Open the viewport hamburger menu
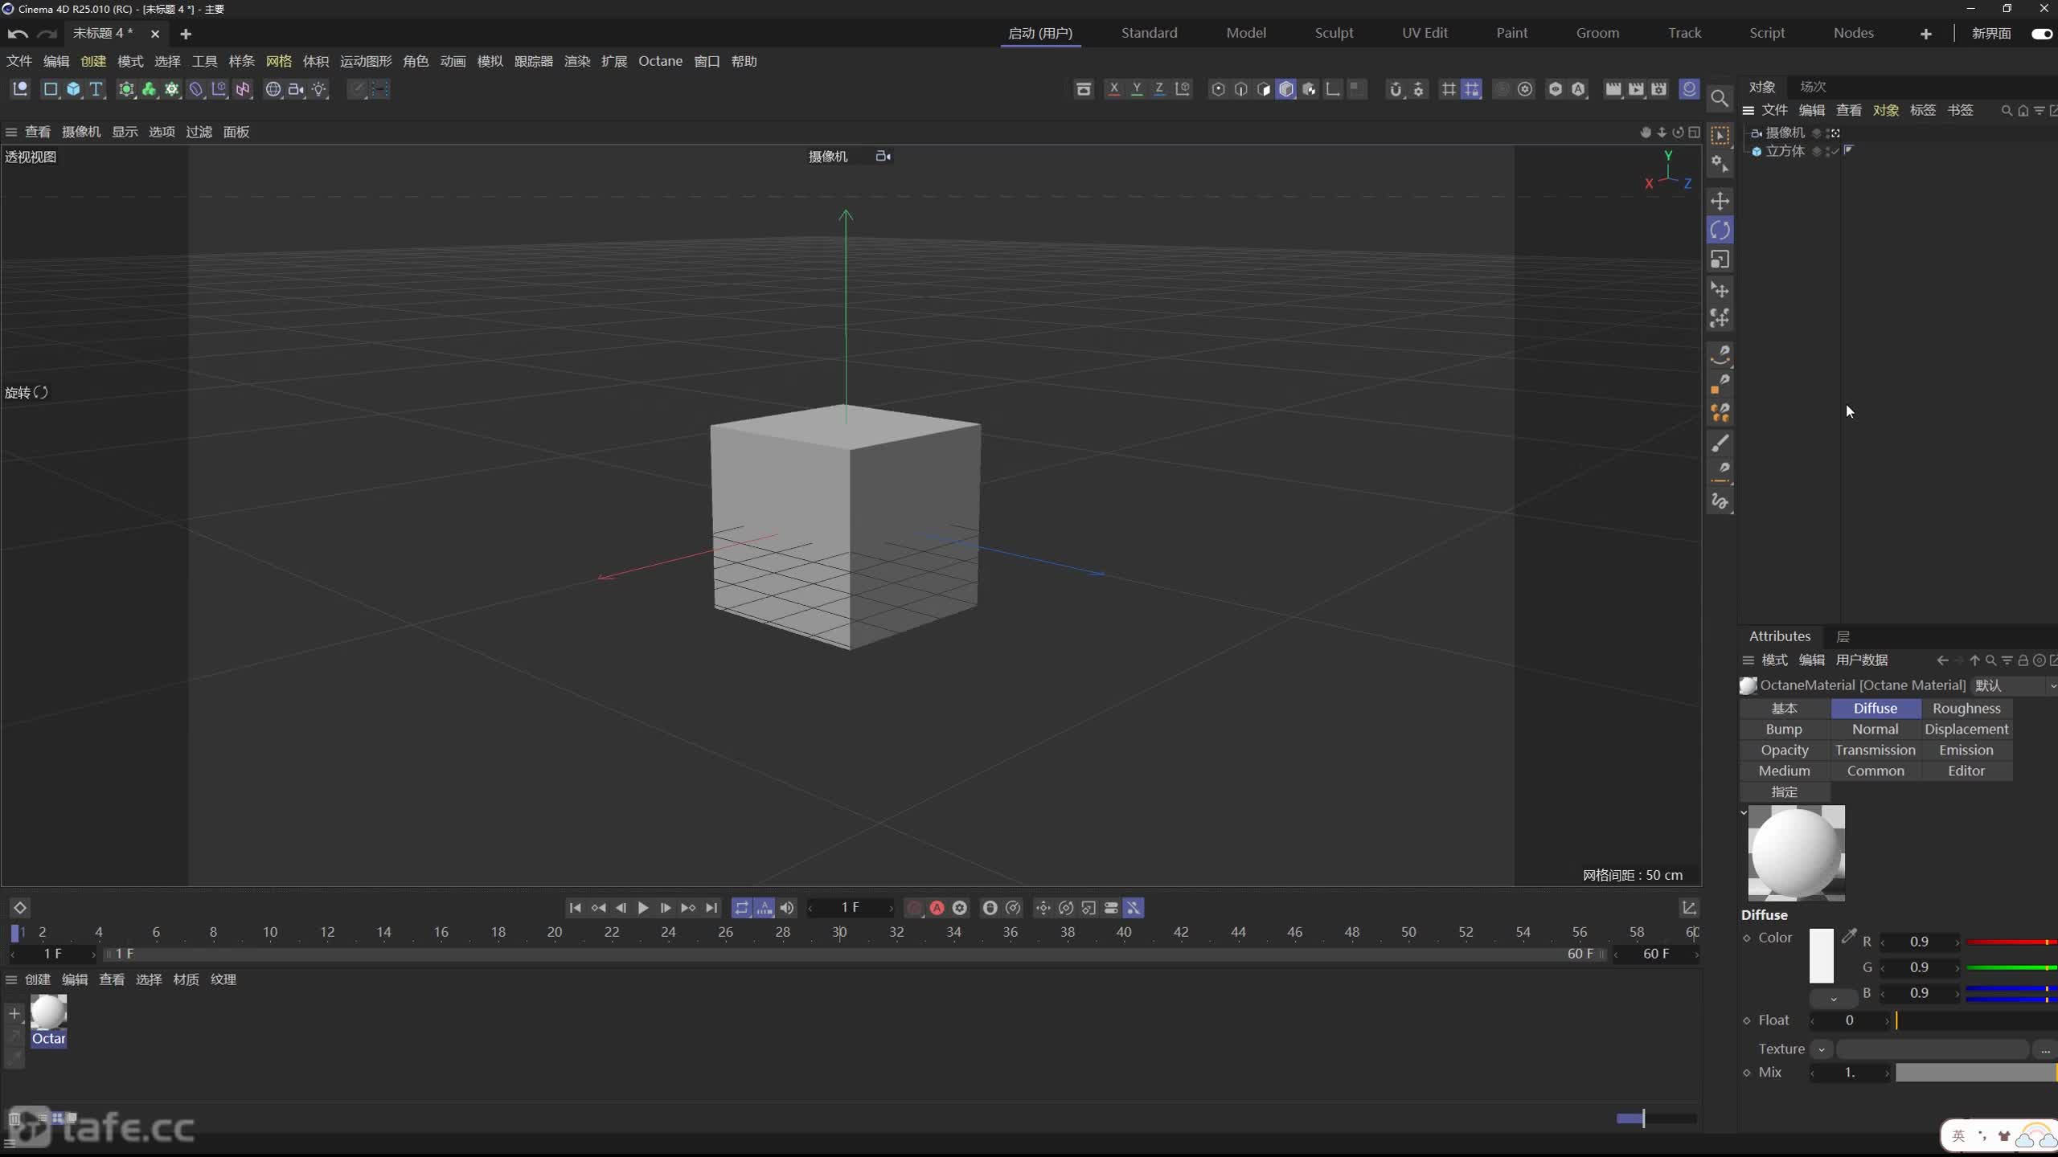Screen dimensions: 2058x1157 click(11, 132)
